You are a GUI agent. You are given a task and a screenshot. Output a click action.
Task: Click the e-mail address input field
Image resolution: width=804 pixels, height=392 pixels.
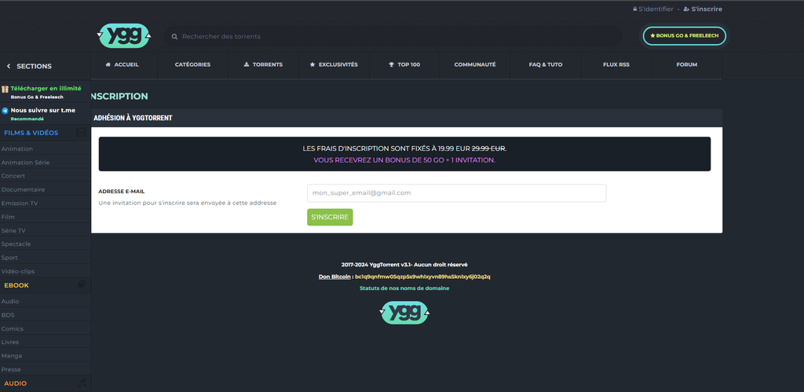coord(456,193)
